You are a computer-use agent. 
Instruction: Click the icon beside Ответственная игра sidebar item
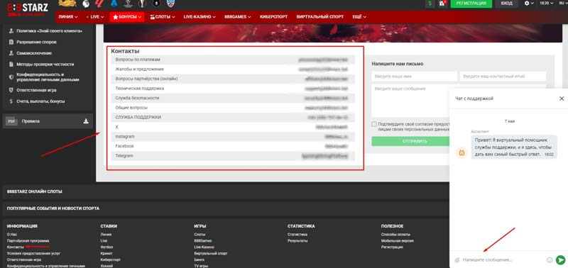pos(11,91)
